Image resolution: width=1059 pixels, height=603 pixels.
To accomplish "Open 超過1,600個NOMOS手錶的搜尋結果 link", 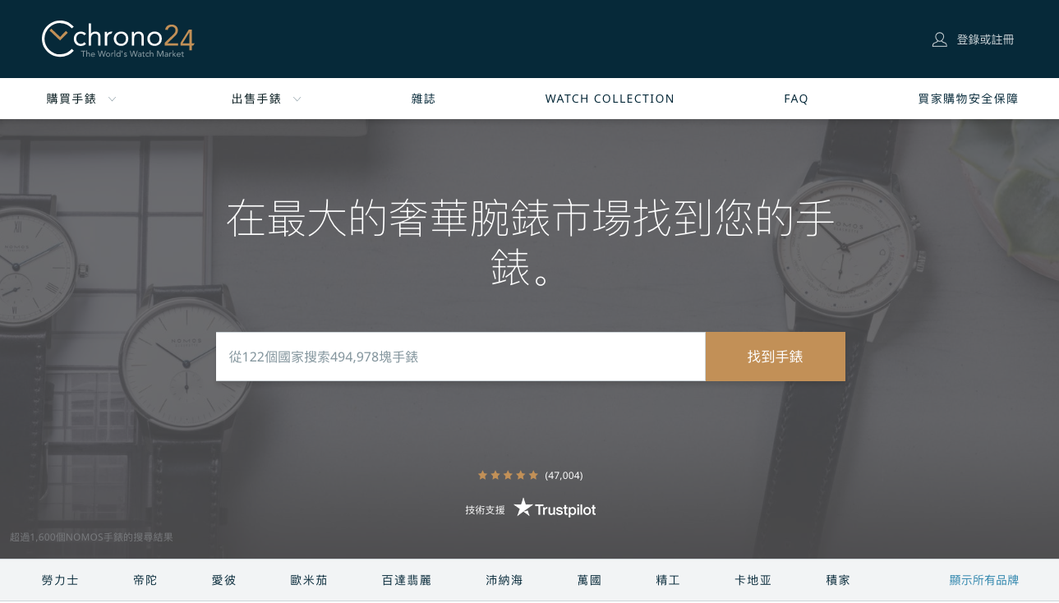I will coord(91,537).
